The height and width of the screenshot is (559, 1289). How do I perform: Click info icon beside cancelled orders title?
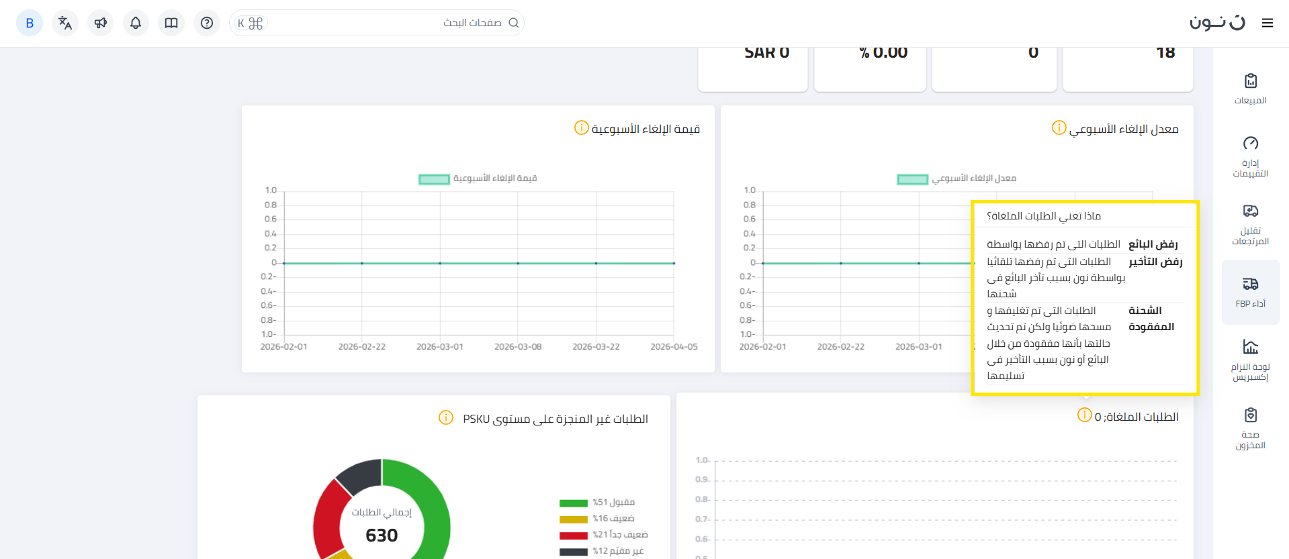[1084, 415]
